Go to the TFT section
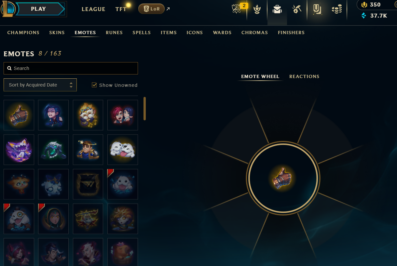The image size is (397, 266). click(121, 9)
